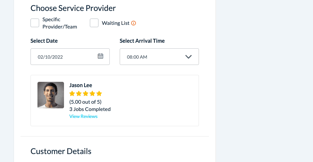Click the fourth rating star for Jason Lee
The image size is (313, 162).
click(92, 93)
